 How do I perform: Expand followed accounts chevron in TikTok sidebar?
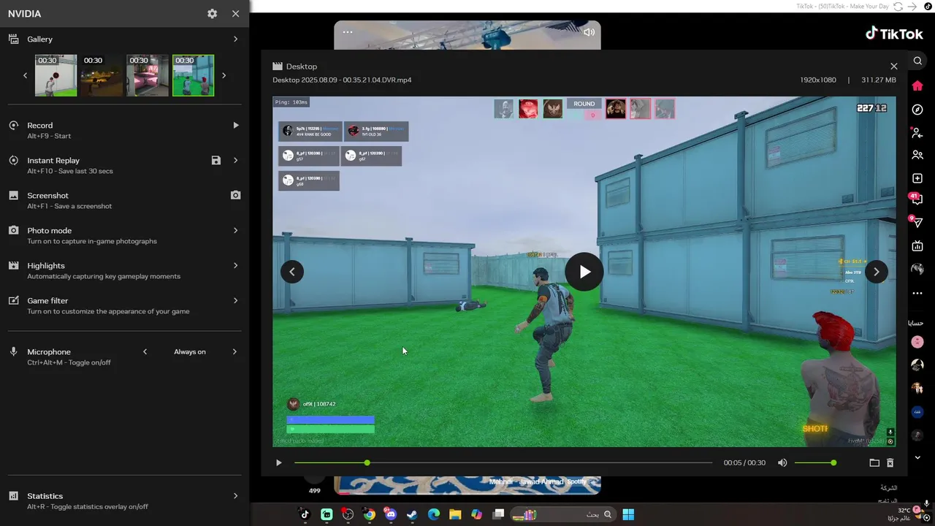(x=917, y=457)
